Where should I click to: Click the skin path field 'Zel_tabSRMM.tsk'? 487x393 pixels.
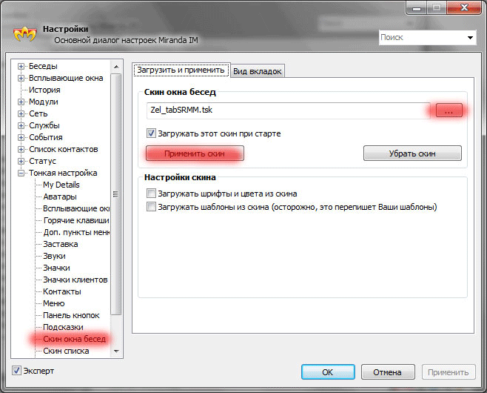point(288,110)
